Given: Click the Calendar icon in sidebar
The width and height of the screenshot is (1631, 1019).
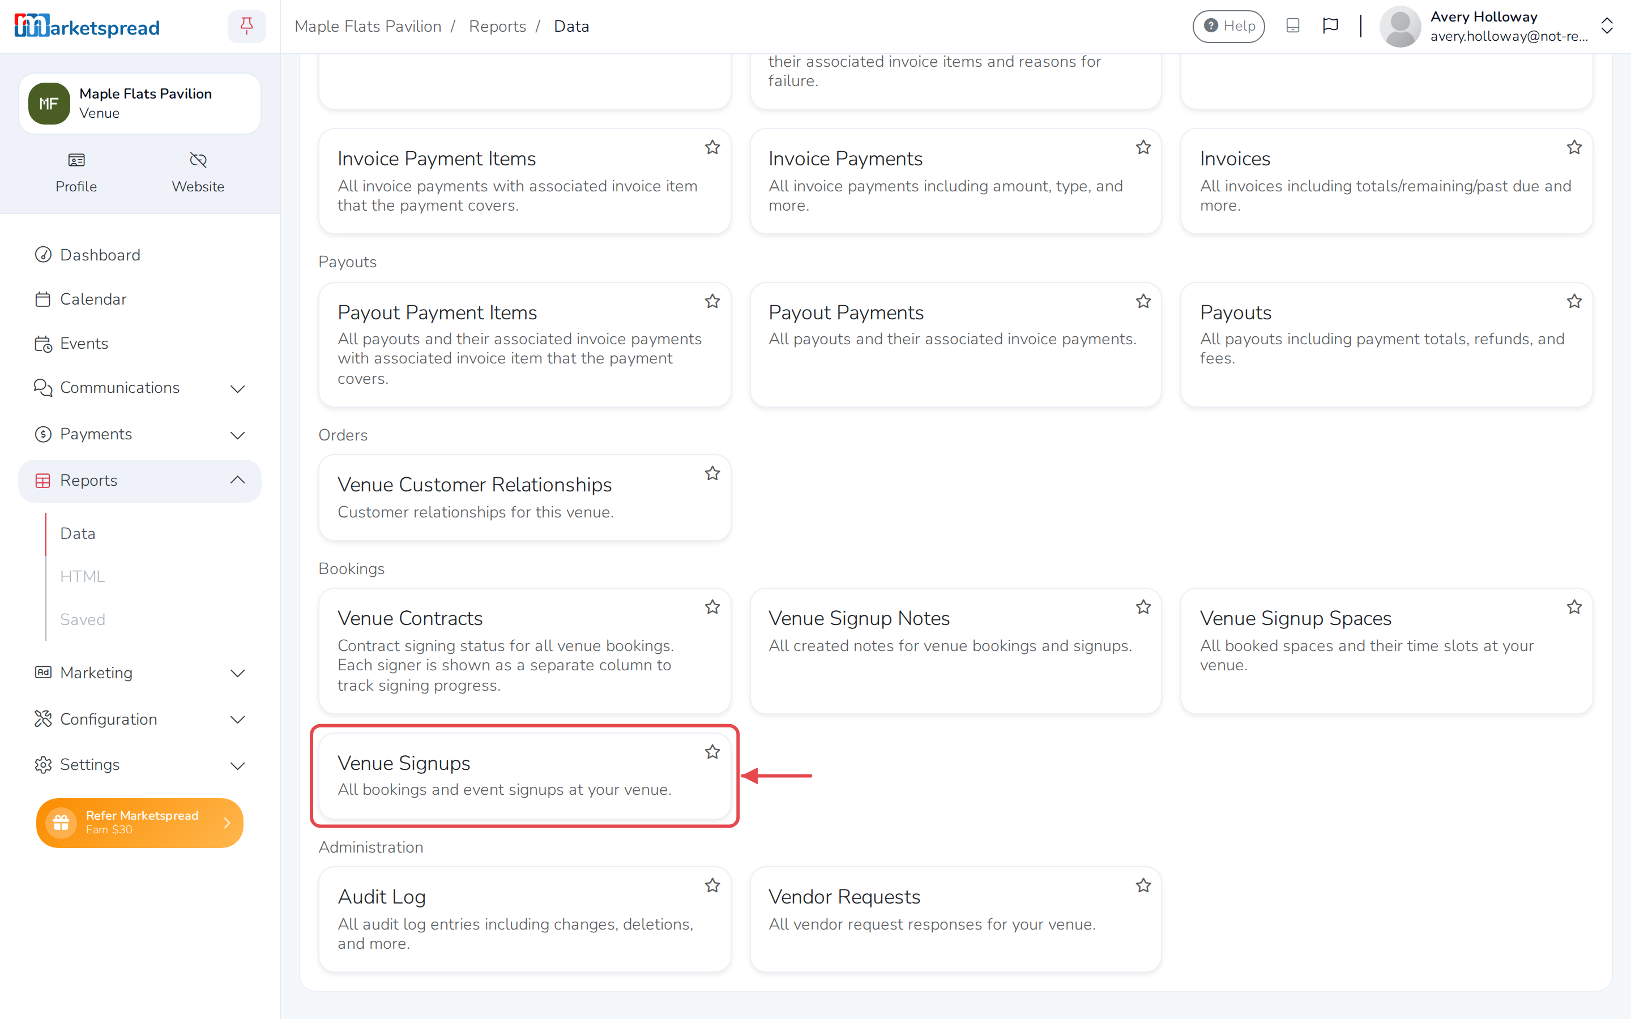Looking at the screenshot, I should pyautogui.click(x=43, y=299).
